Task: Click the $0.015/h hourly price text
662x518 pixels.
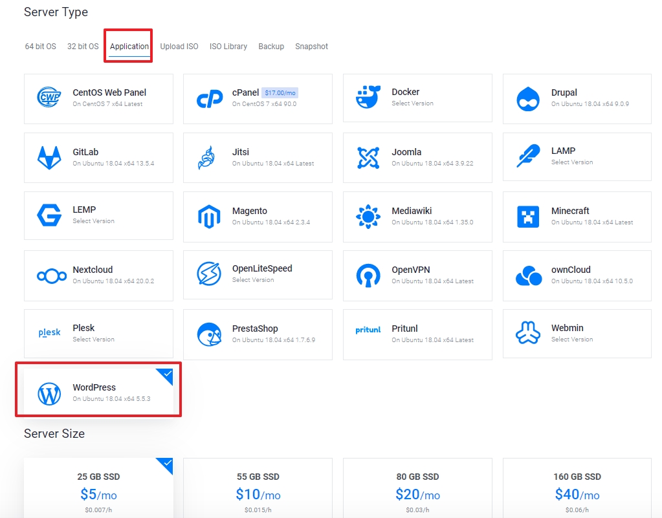Action: (258, 510)
